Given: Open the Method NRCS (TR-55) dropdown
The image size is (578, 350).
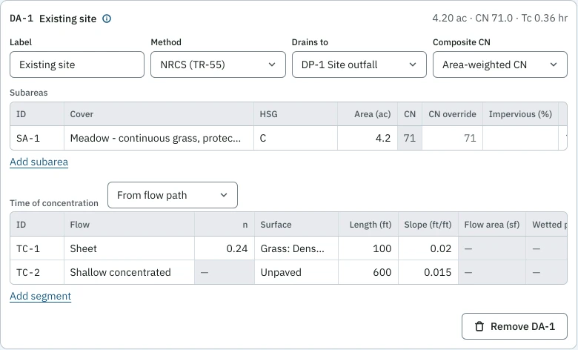Looking at the screenshot, I should tap(218, 65).
